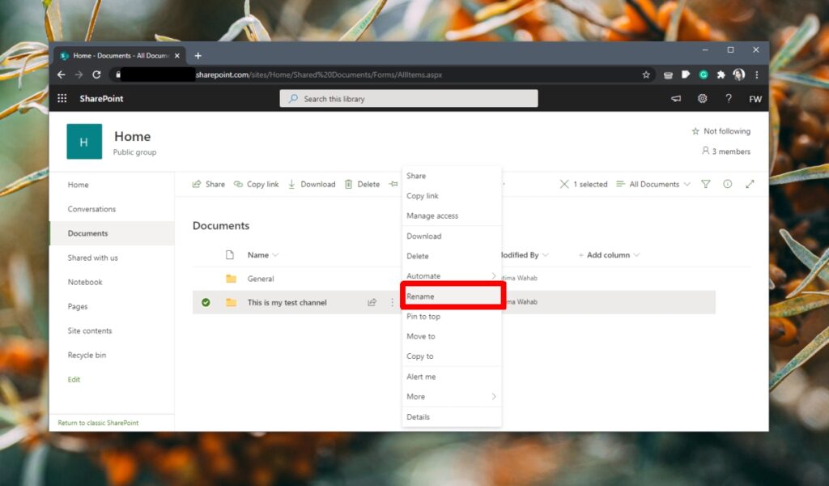Image resolution: width=829 pixels, height=486 pixels.
Task: Open the Filter pane using the funnel icon
Action: (705, 184)
